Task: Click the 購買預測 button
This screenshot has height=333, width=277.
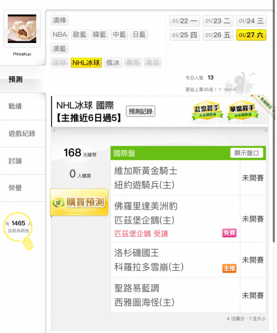Action: (79, 202)
